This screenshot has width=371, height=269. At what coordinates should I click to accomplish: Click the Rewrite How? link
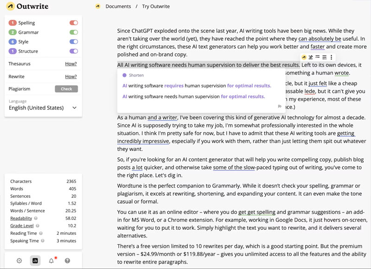coord(70,76)
